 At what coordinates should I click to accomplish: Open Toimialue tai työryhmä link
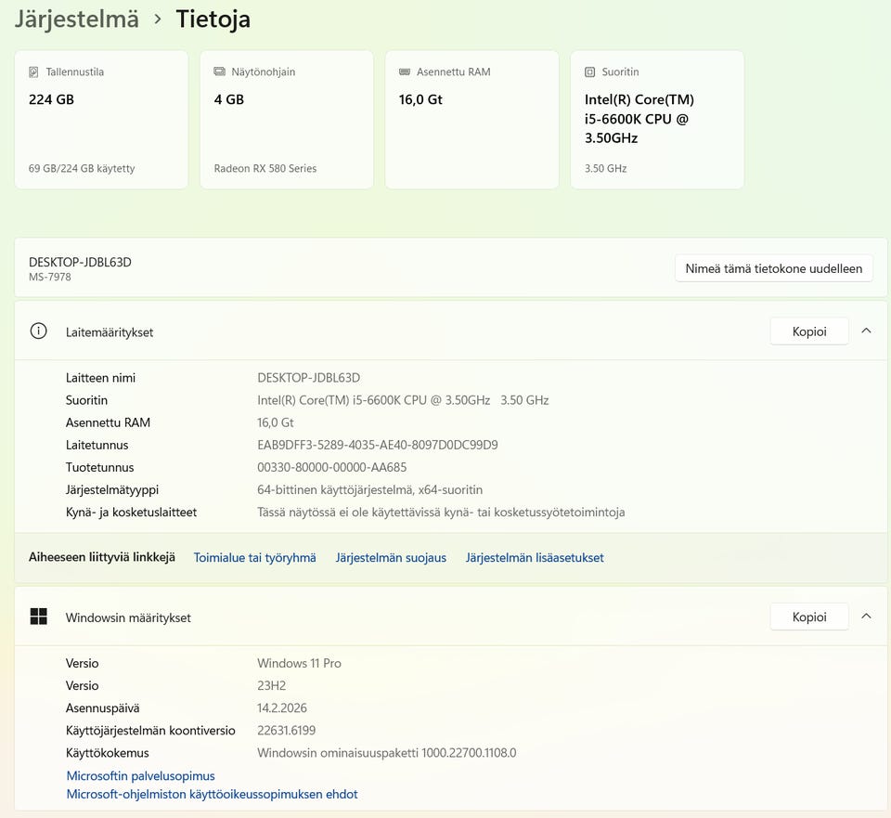(254, 558)
